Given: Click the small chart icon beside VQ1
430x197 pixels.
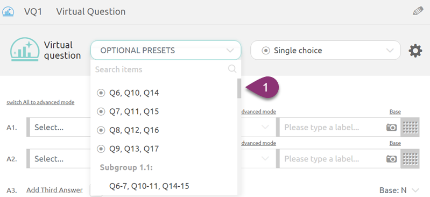Looking at the screenshot, I should click(8, 12).
